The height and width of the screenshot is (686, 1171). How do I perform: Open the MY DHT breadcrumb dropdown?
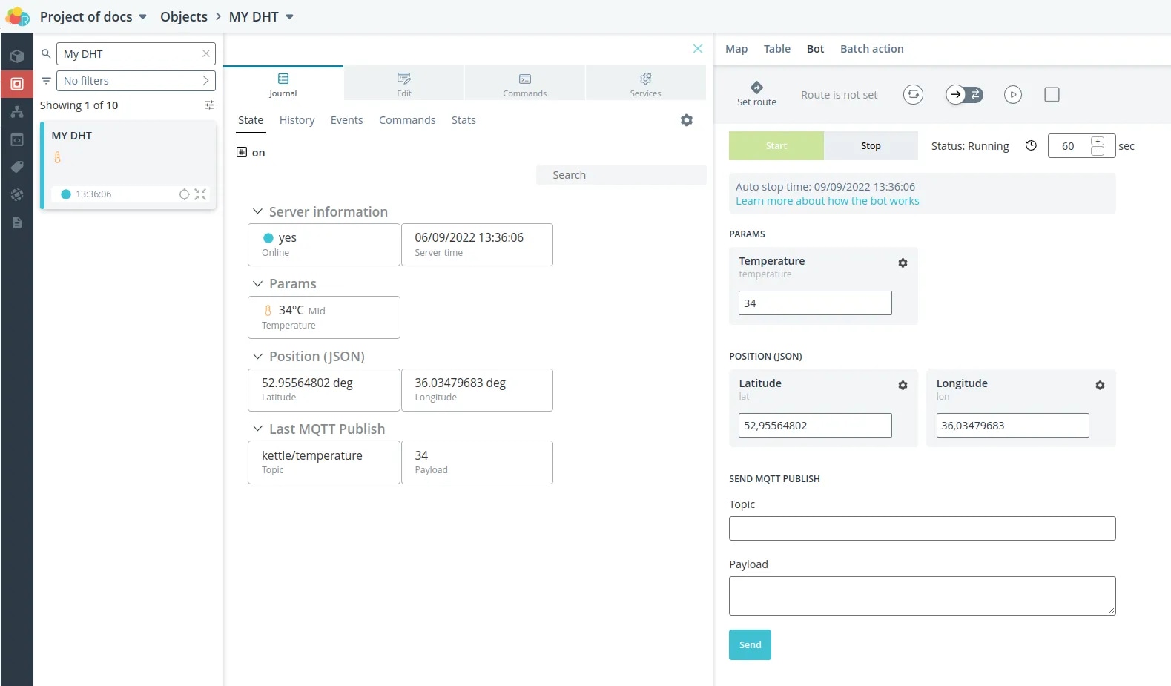click(x=290, y=16)
